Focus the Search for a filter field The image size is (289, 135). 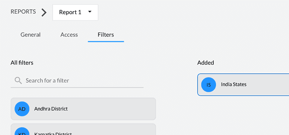pyautogui.click(x=77, y=81)
